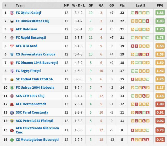The height and width of the screenshot is (146, 167).
Task: Click the SC Fotbal Club FCSB crest
Action: [x=12, y=79]
